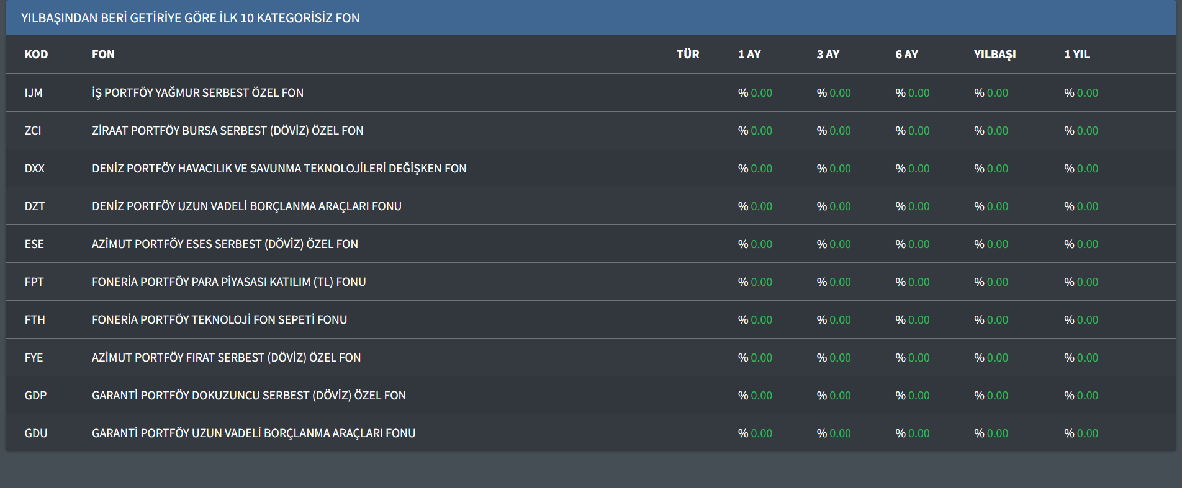Screen dimensions: 1182x488
Task: Open Foneria Portföy Para Piyasası Katılım fund
Action: [x=228, y=282]
